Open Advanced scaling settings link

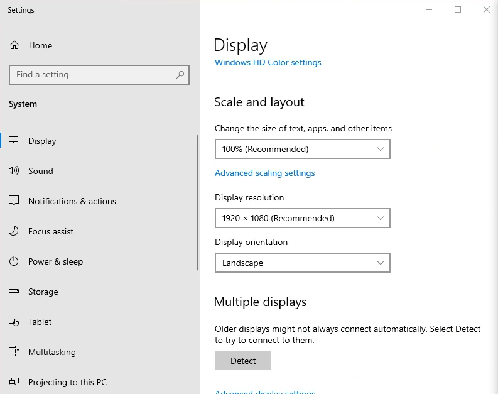[x=264, y=173]
